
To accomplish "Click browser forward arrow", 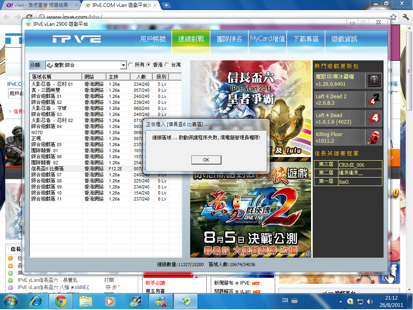I will [18, 17].
